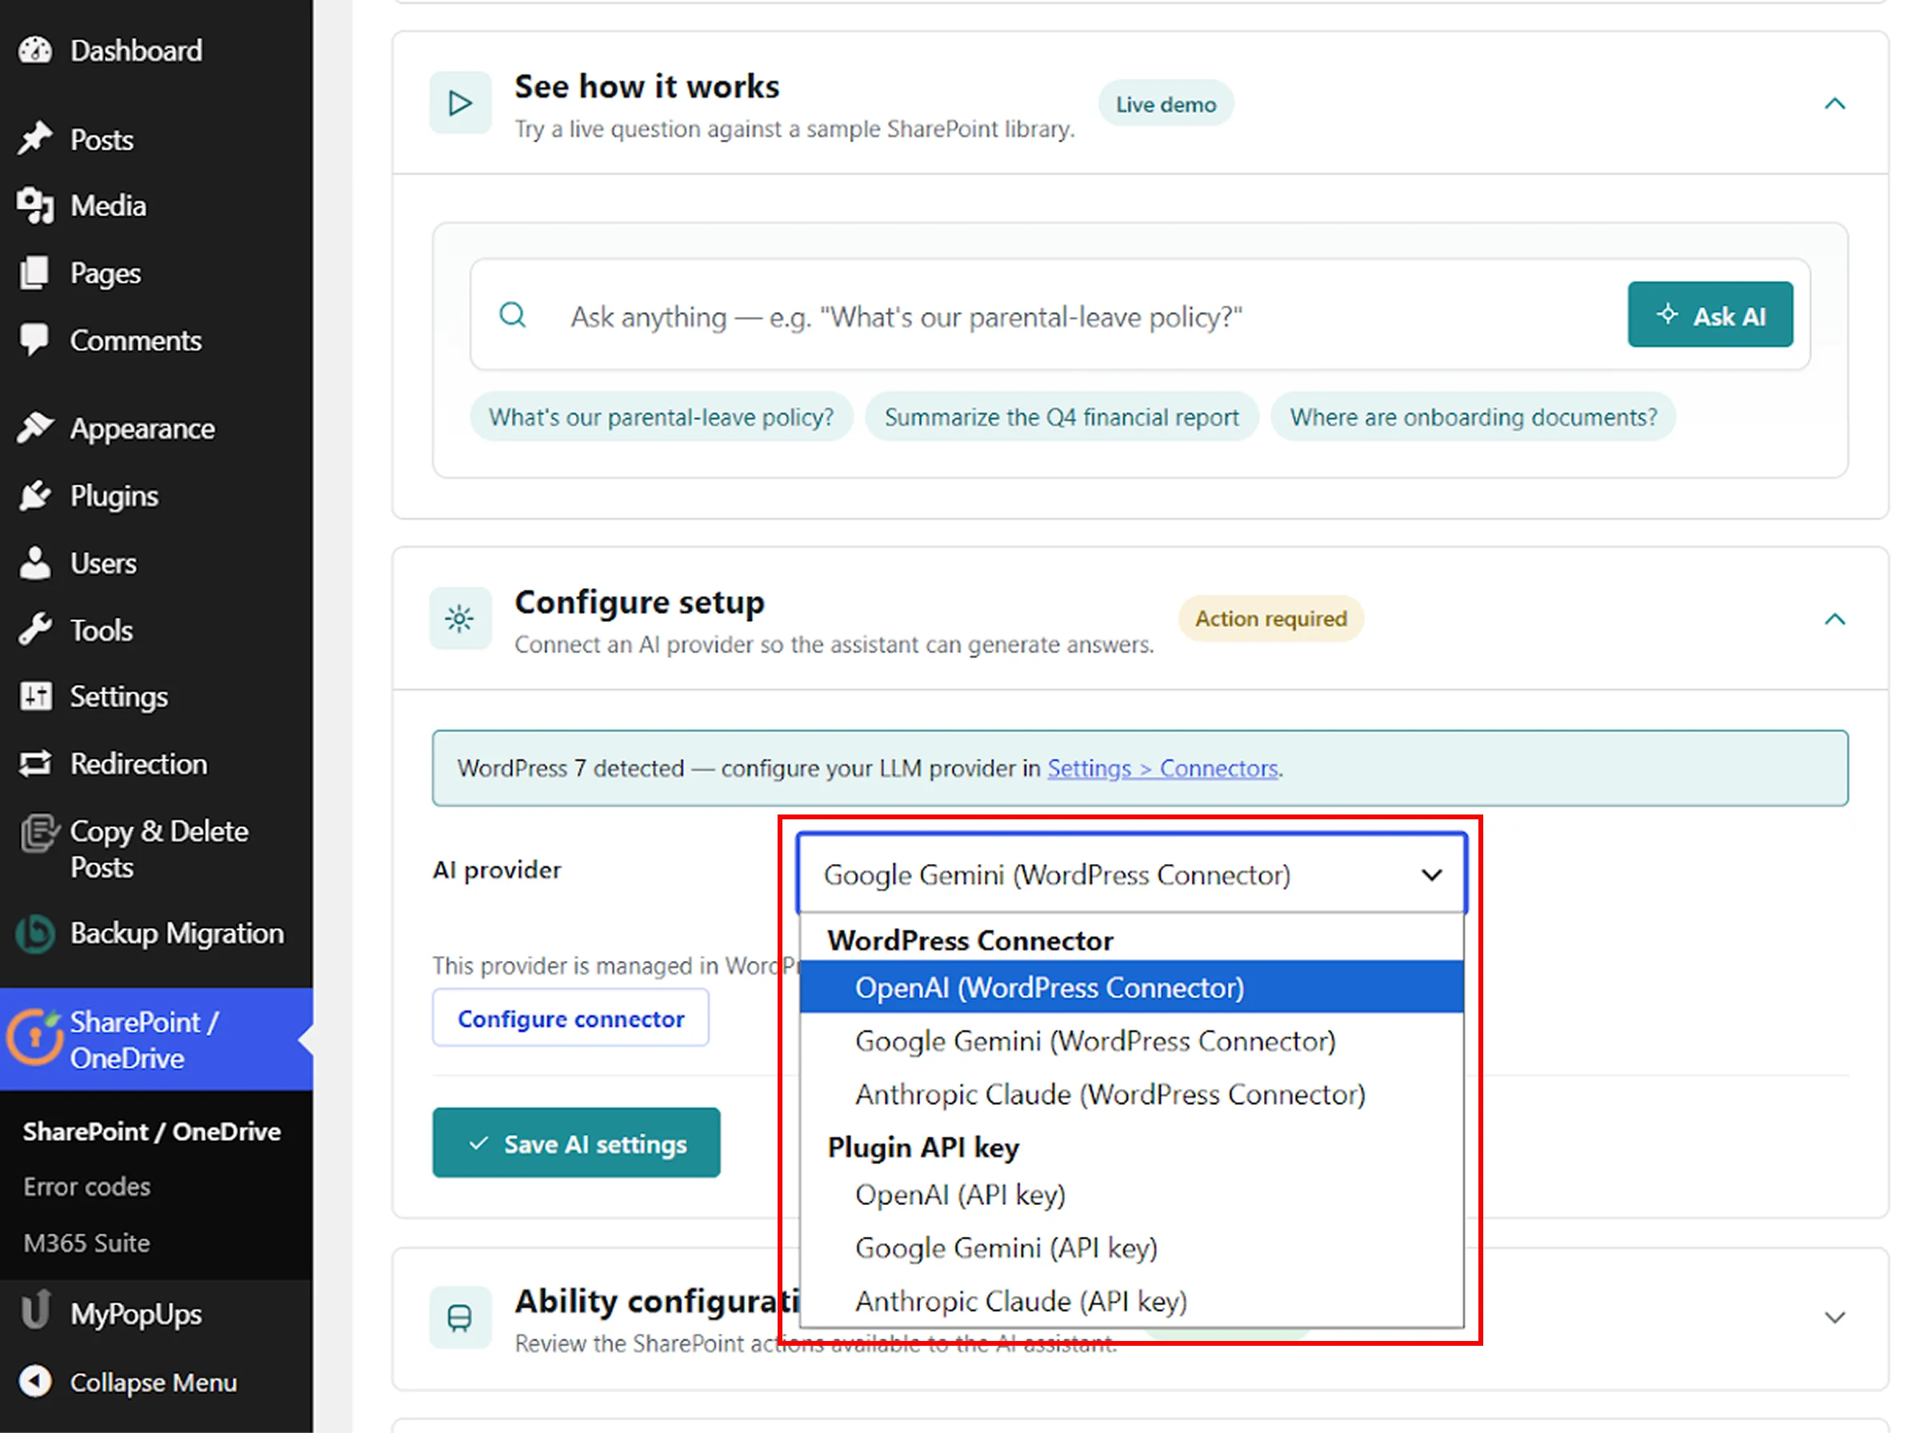Click Collapse Menu label in sidebar
This screenshot has height=1433, width=1920.
(x=154, y=1382)
